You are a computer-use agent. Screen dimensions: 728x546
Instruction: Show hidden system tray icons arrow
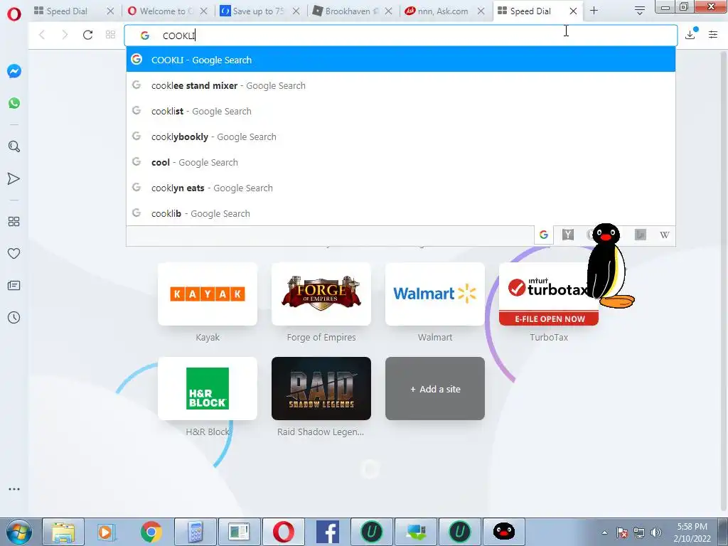click(x=604, y=533)
